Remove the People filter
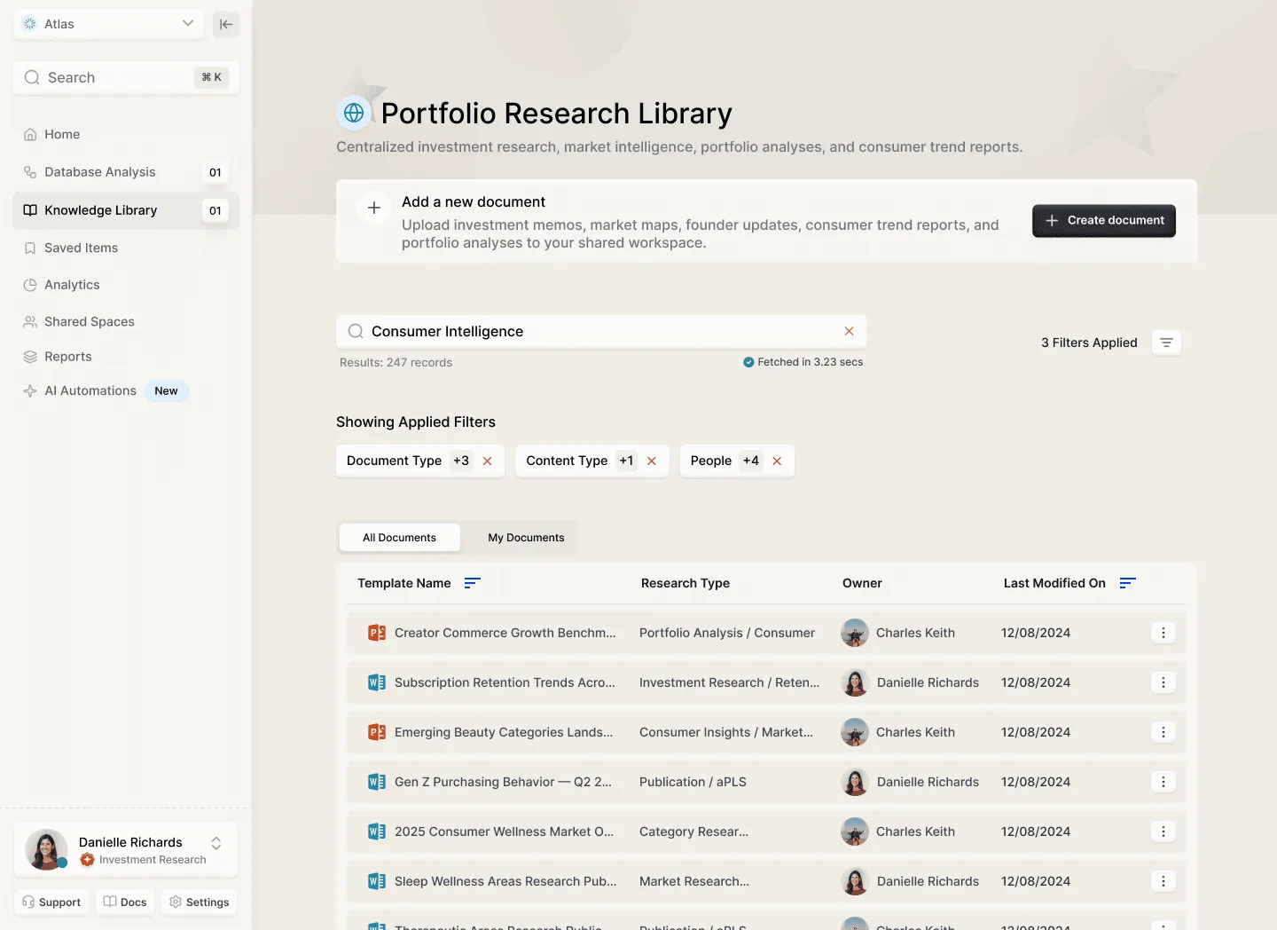The width and height of the screenshot is (1277, 930). tap(777, 461)
